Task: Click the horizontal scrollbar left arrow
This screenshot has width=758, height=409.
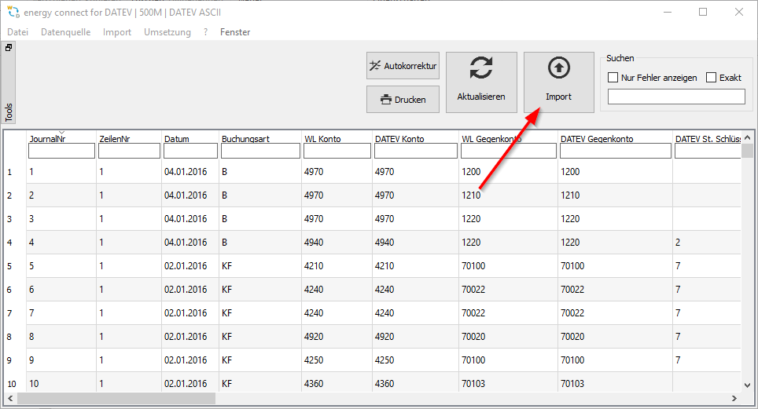Action: point(10,398)
